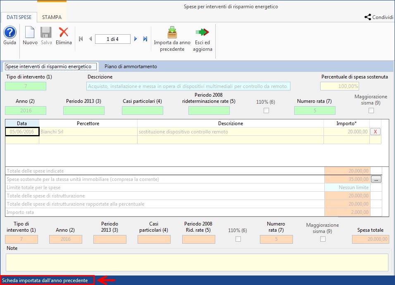395x285 pixels.
Task: Click the Casi particolari (4) green field
Action: point(143,111)
